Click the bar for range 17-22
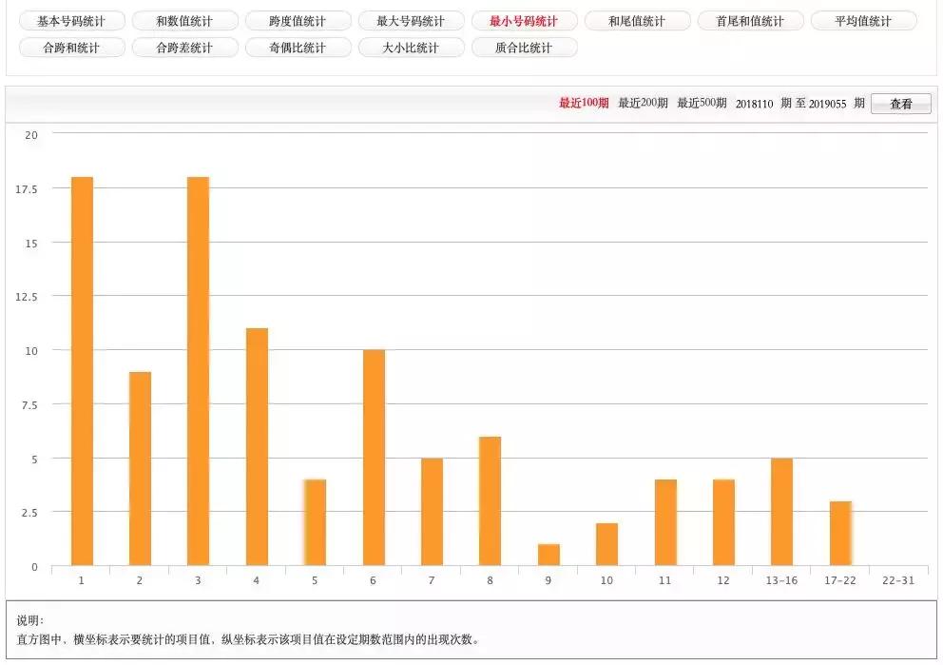 [840, 533]
